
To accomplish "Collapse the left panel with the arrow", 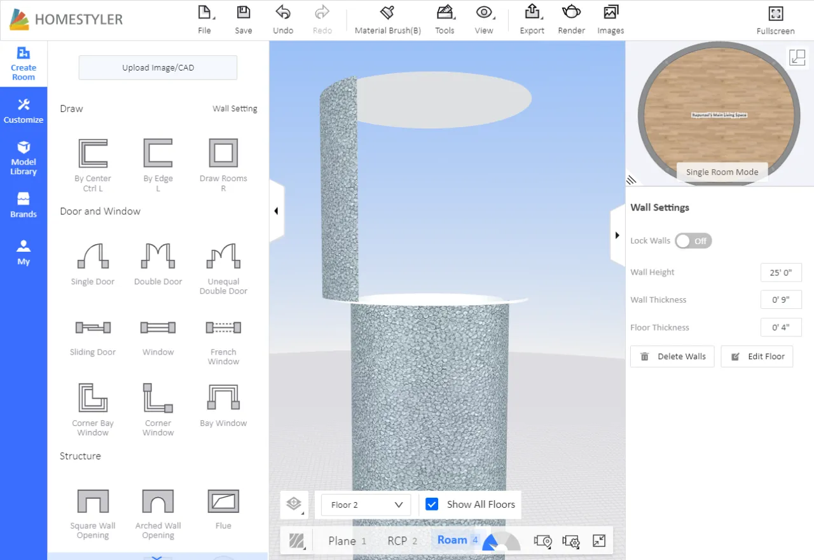I will (x=276, y=211).
